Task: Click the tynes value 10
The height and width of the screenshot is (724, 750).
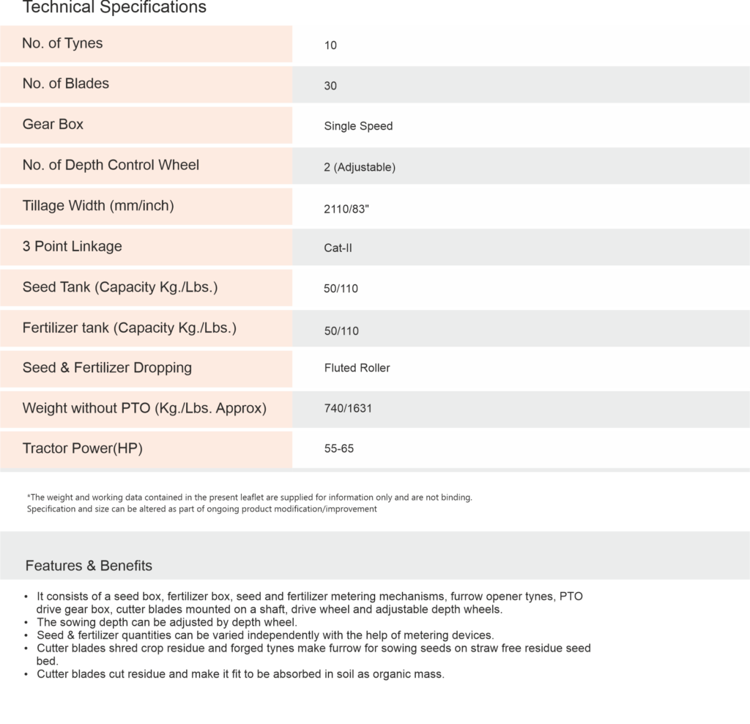Action: click(330, 45)
